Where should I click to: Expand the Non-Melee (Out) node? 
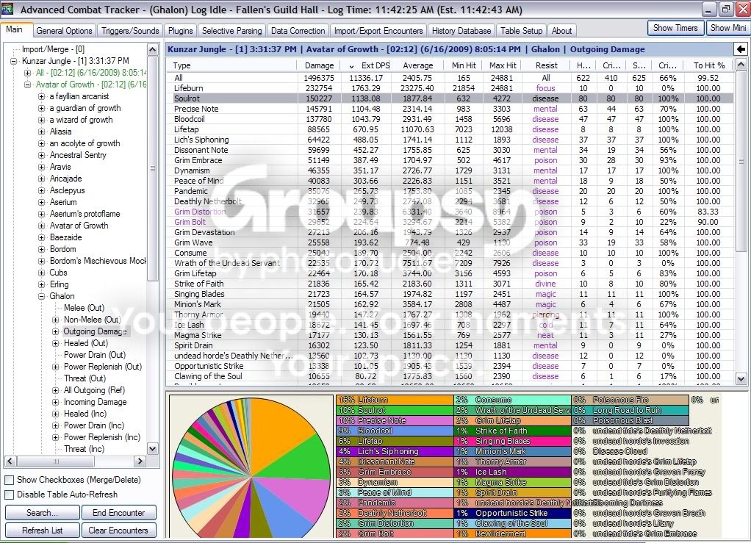click(x=56, y=320)
